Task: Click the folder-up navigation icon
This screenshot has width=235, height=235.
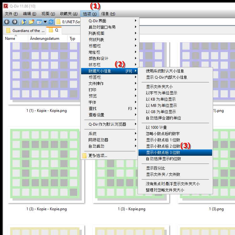Action: point(24,22)
